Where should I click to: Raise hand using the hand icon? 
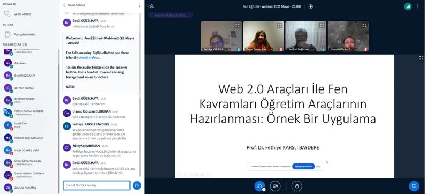(297, 186)
